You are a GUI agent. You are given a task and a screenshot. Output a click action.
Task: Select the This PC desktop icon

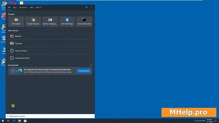pyautogui.click(x=4, y=51)
